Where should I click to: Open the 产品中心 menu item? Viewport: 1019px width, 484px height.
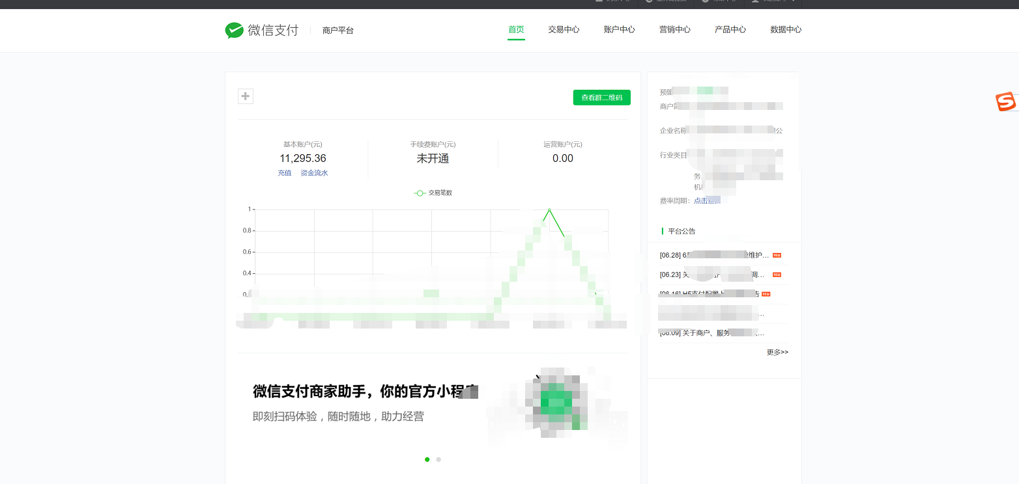click(x=730, y=29)
